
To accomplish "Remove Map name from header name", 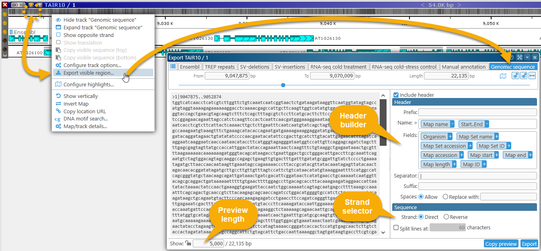I will [453, 124].
